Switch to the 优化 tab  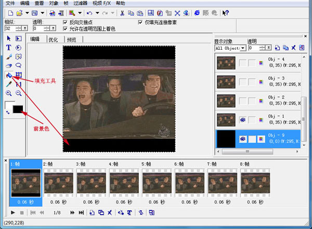coord(53,40)
